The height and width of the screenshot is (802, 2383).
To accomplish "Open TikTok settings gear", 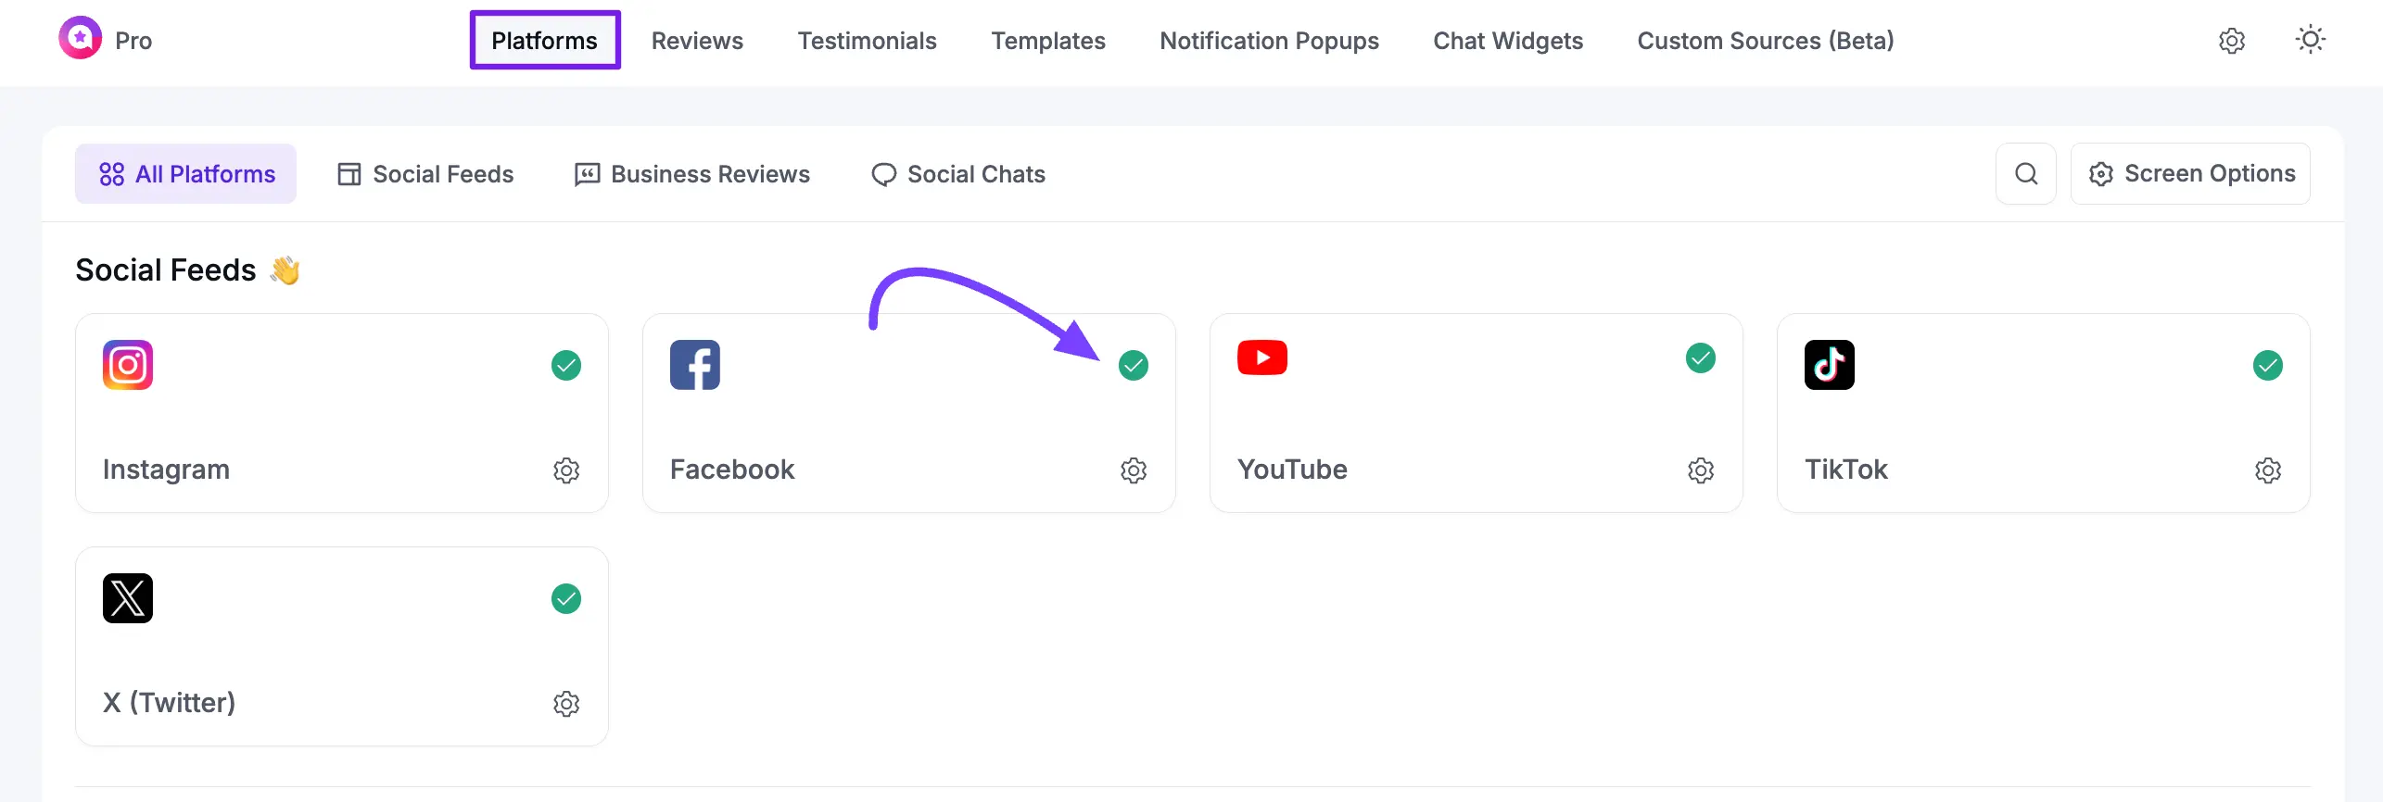I will pyautogui.click(x=2268, y=470).
